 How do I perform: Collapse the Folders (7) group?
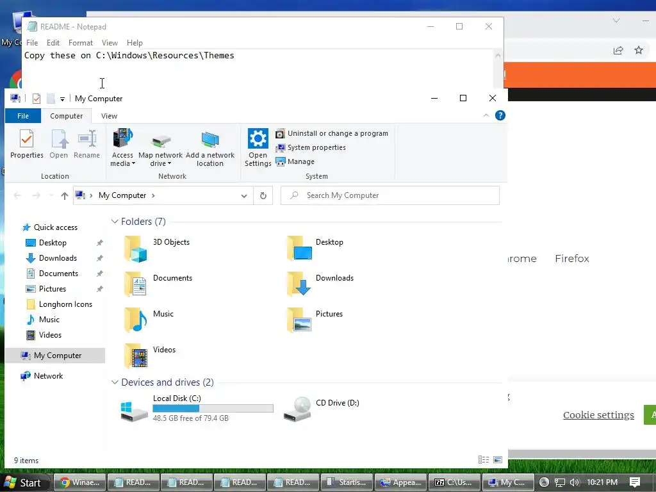[115, 221]
